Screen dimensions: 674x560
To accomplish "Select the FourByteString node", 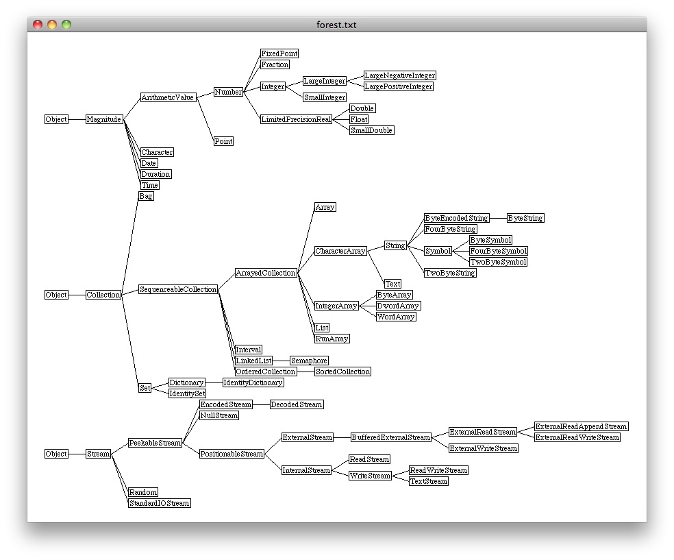I will [x=451, y=229].
